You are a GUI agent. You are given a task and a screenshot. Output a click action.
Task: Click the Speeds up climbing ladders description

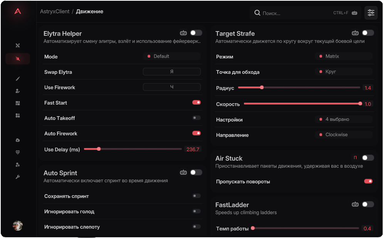pyautogui.click(x=246, y=212)
